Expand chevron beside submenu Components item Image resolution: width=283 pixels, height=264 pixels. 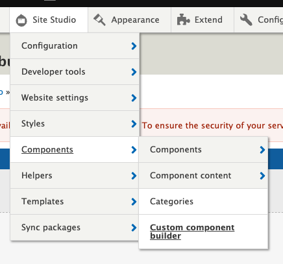(262, 150)
